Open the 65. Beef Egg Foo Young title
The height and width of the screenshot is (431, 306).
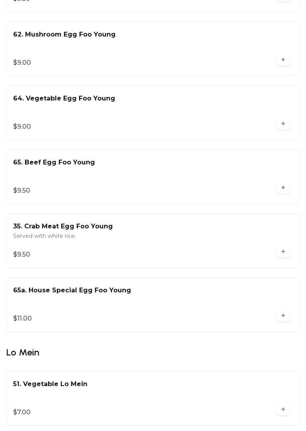(x=54, y=162)
